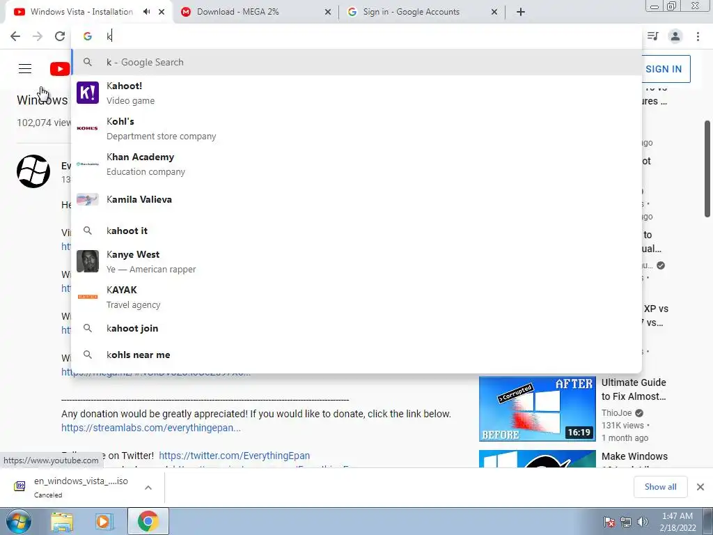Screen dimensions: 713x535
Task: Open the Action Center flag icon
Action: [x=609, y=522]
